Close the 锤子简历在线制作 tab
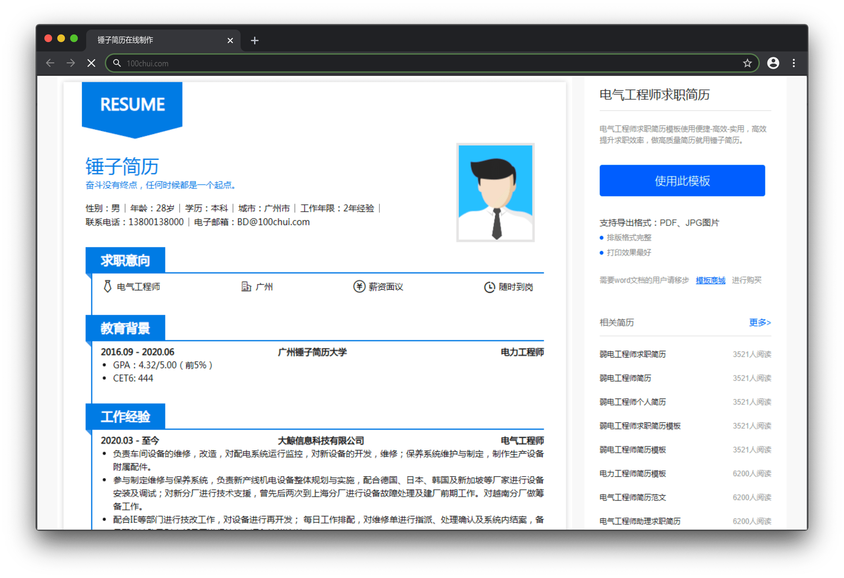Screen dimensions: 844x578 coord(230,40)
